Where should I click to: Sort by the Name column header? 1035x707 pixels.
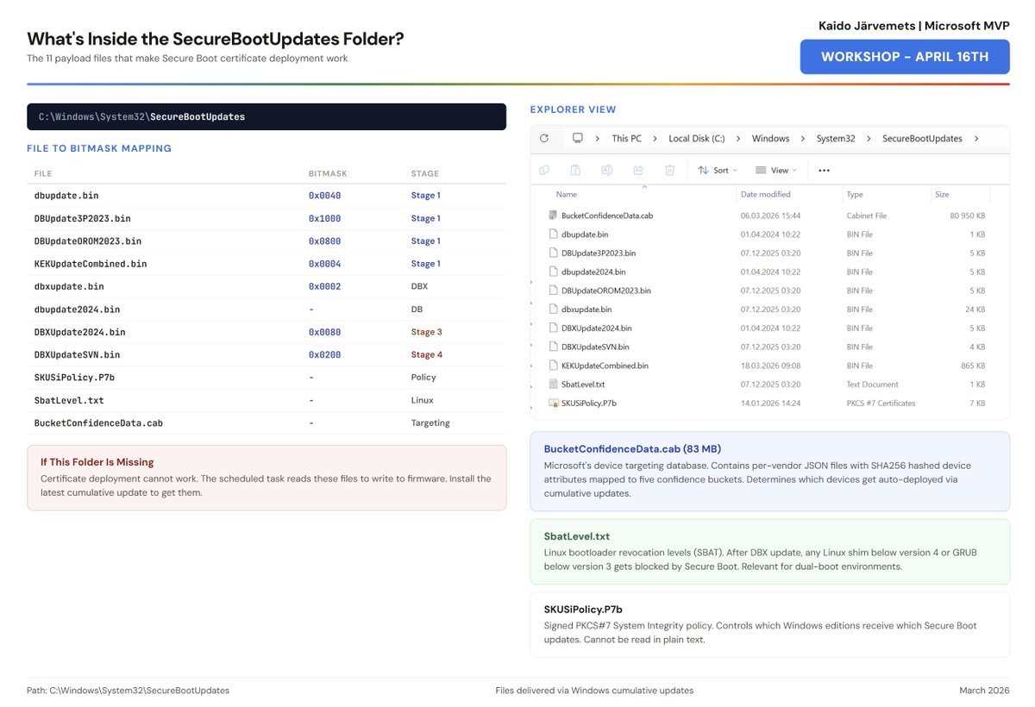pos(567,195)
